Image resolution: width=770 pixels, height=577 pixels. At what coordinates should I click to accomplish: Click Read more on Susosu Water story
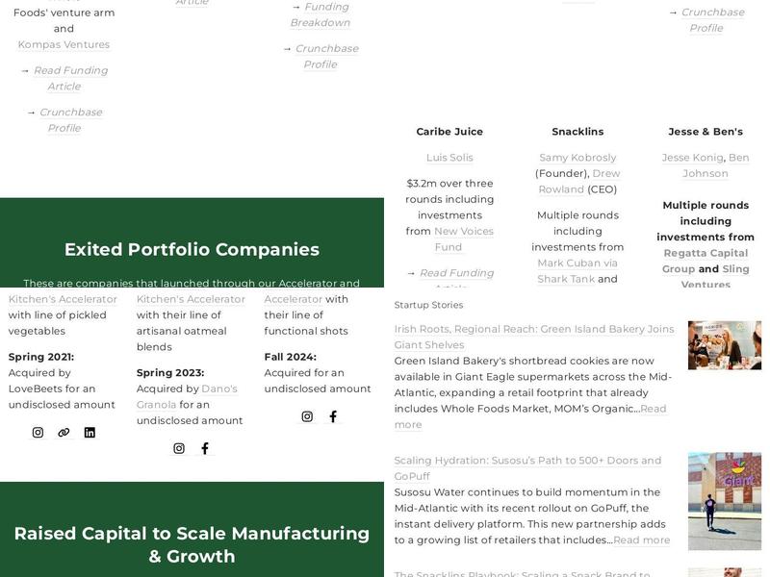[x=641, y=539]
